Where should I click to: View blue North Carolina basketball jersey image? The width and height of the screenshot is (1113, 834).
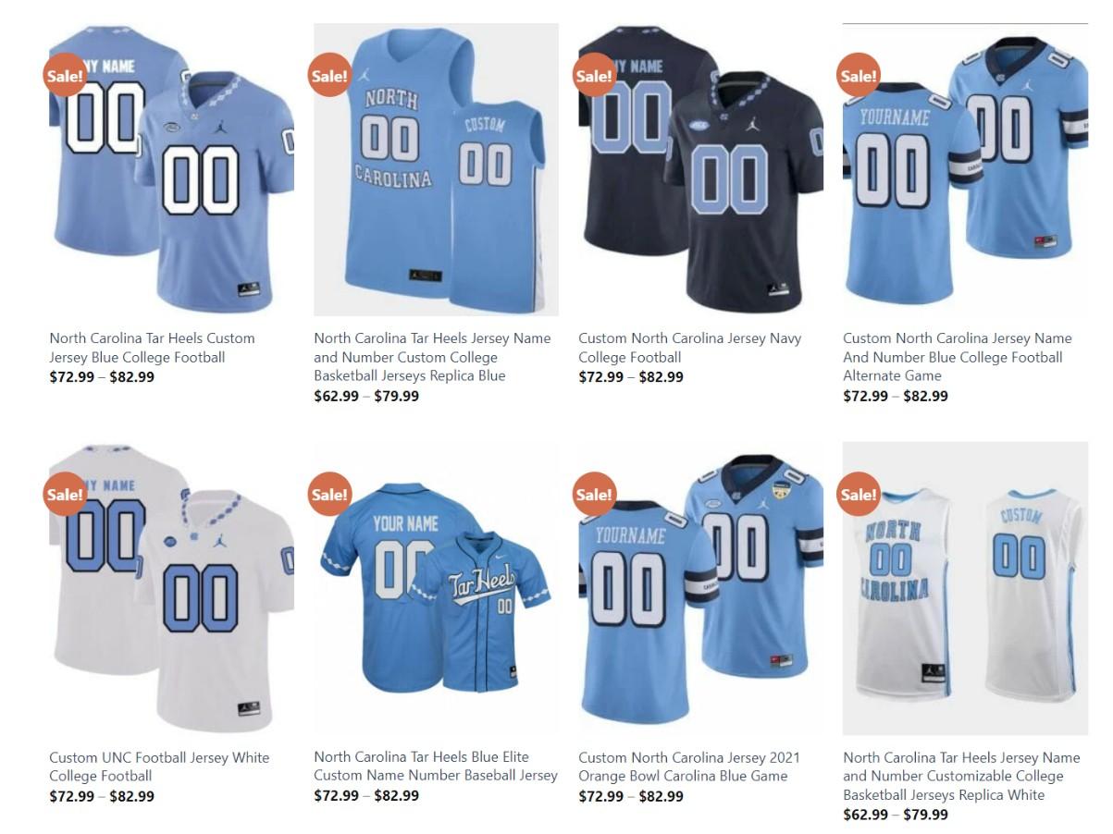pyautogui.click(x=436, y=170)
